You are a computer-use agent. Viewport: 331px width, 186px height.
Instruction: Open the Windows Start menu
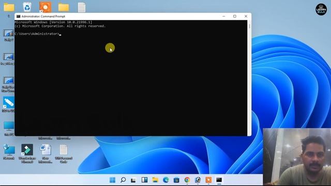coord(113,180)
